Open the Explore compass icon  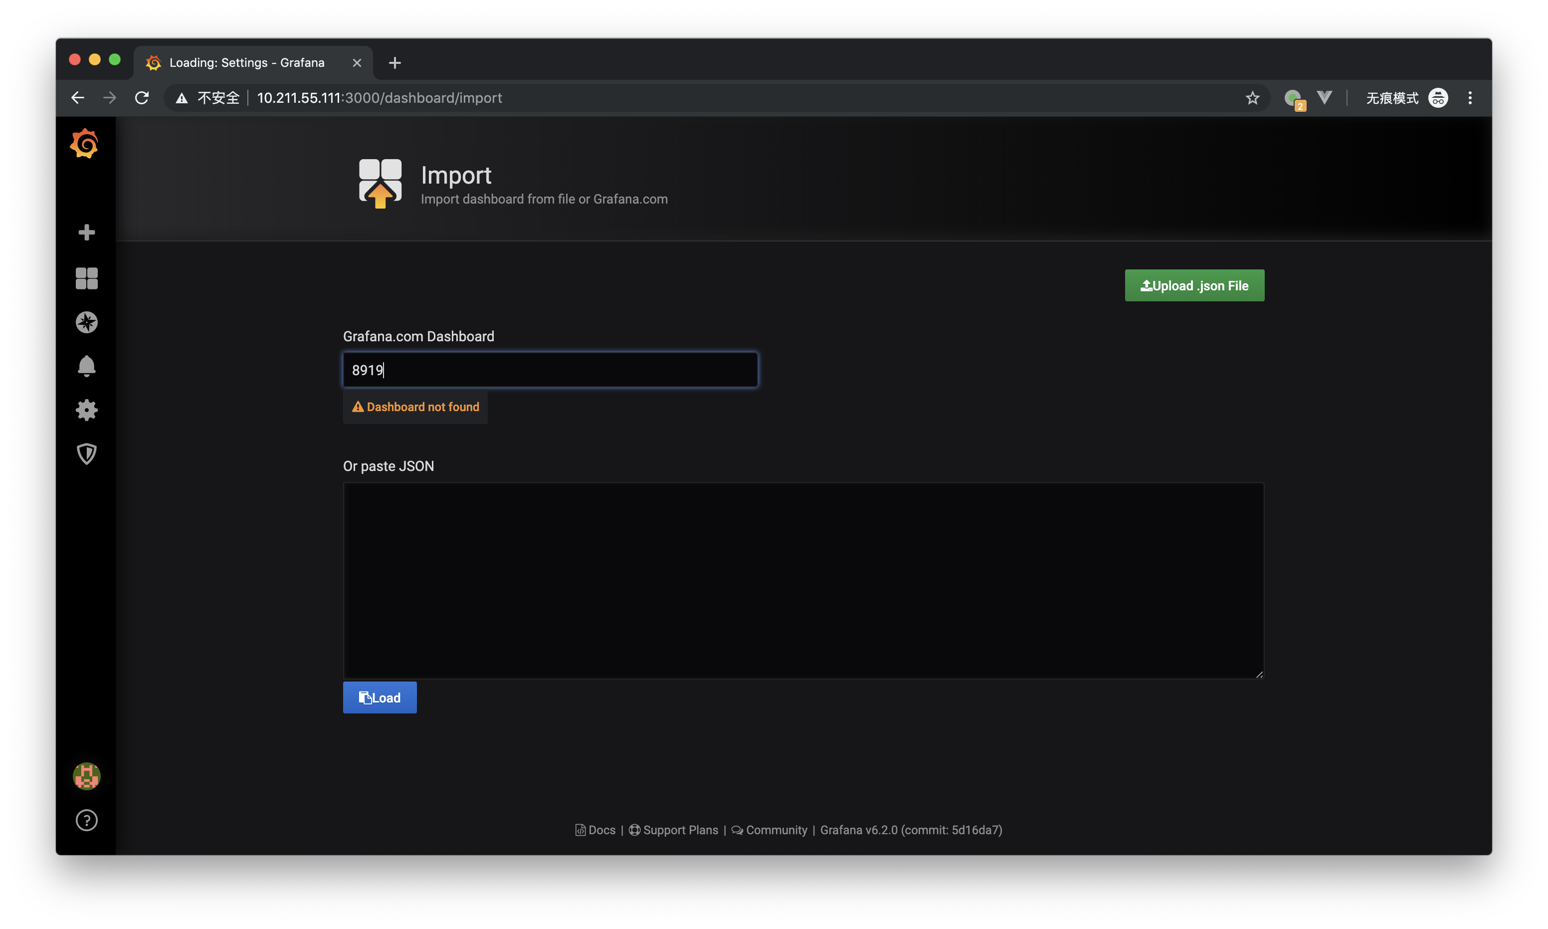tap(86, 322)
